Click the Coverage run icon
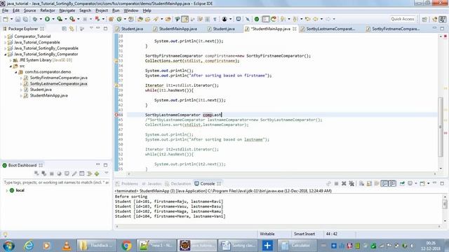The image size is (449, 252). pos(60,19)
